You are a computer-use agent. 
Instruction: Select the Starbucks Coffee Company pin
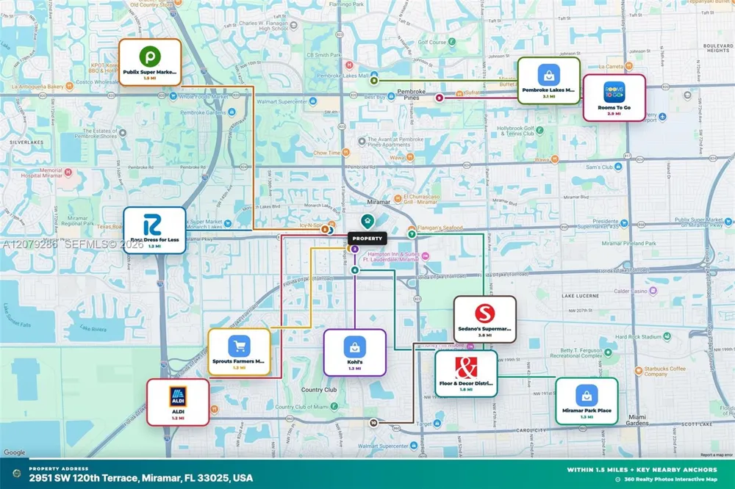click(639, 371)
